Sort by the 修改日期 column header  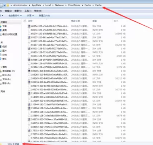pos(75,21)
